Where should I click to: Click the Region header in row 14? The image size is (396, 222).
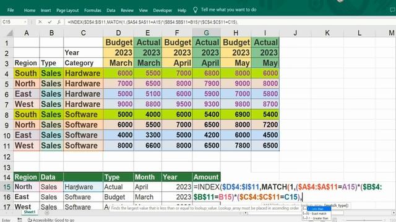click(x=26, y=177)
